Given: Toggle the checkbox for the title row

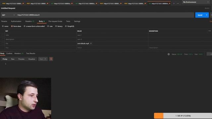Looking at the screenshot, I should [3, 35].
